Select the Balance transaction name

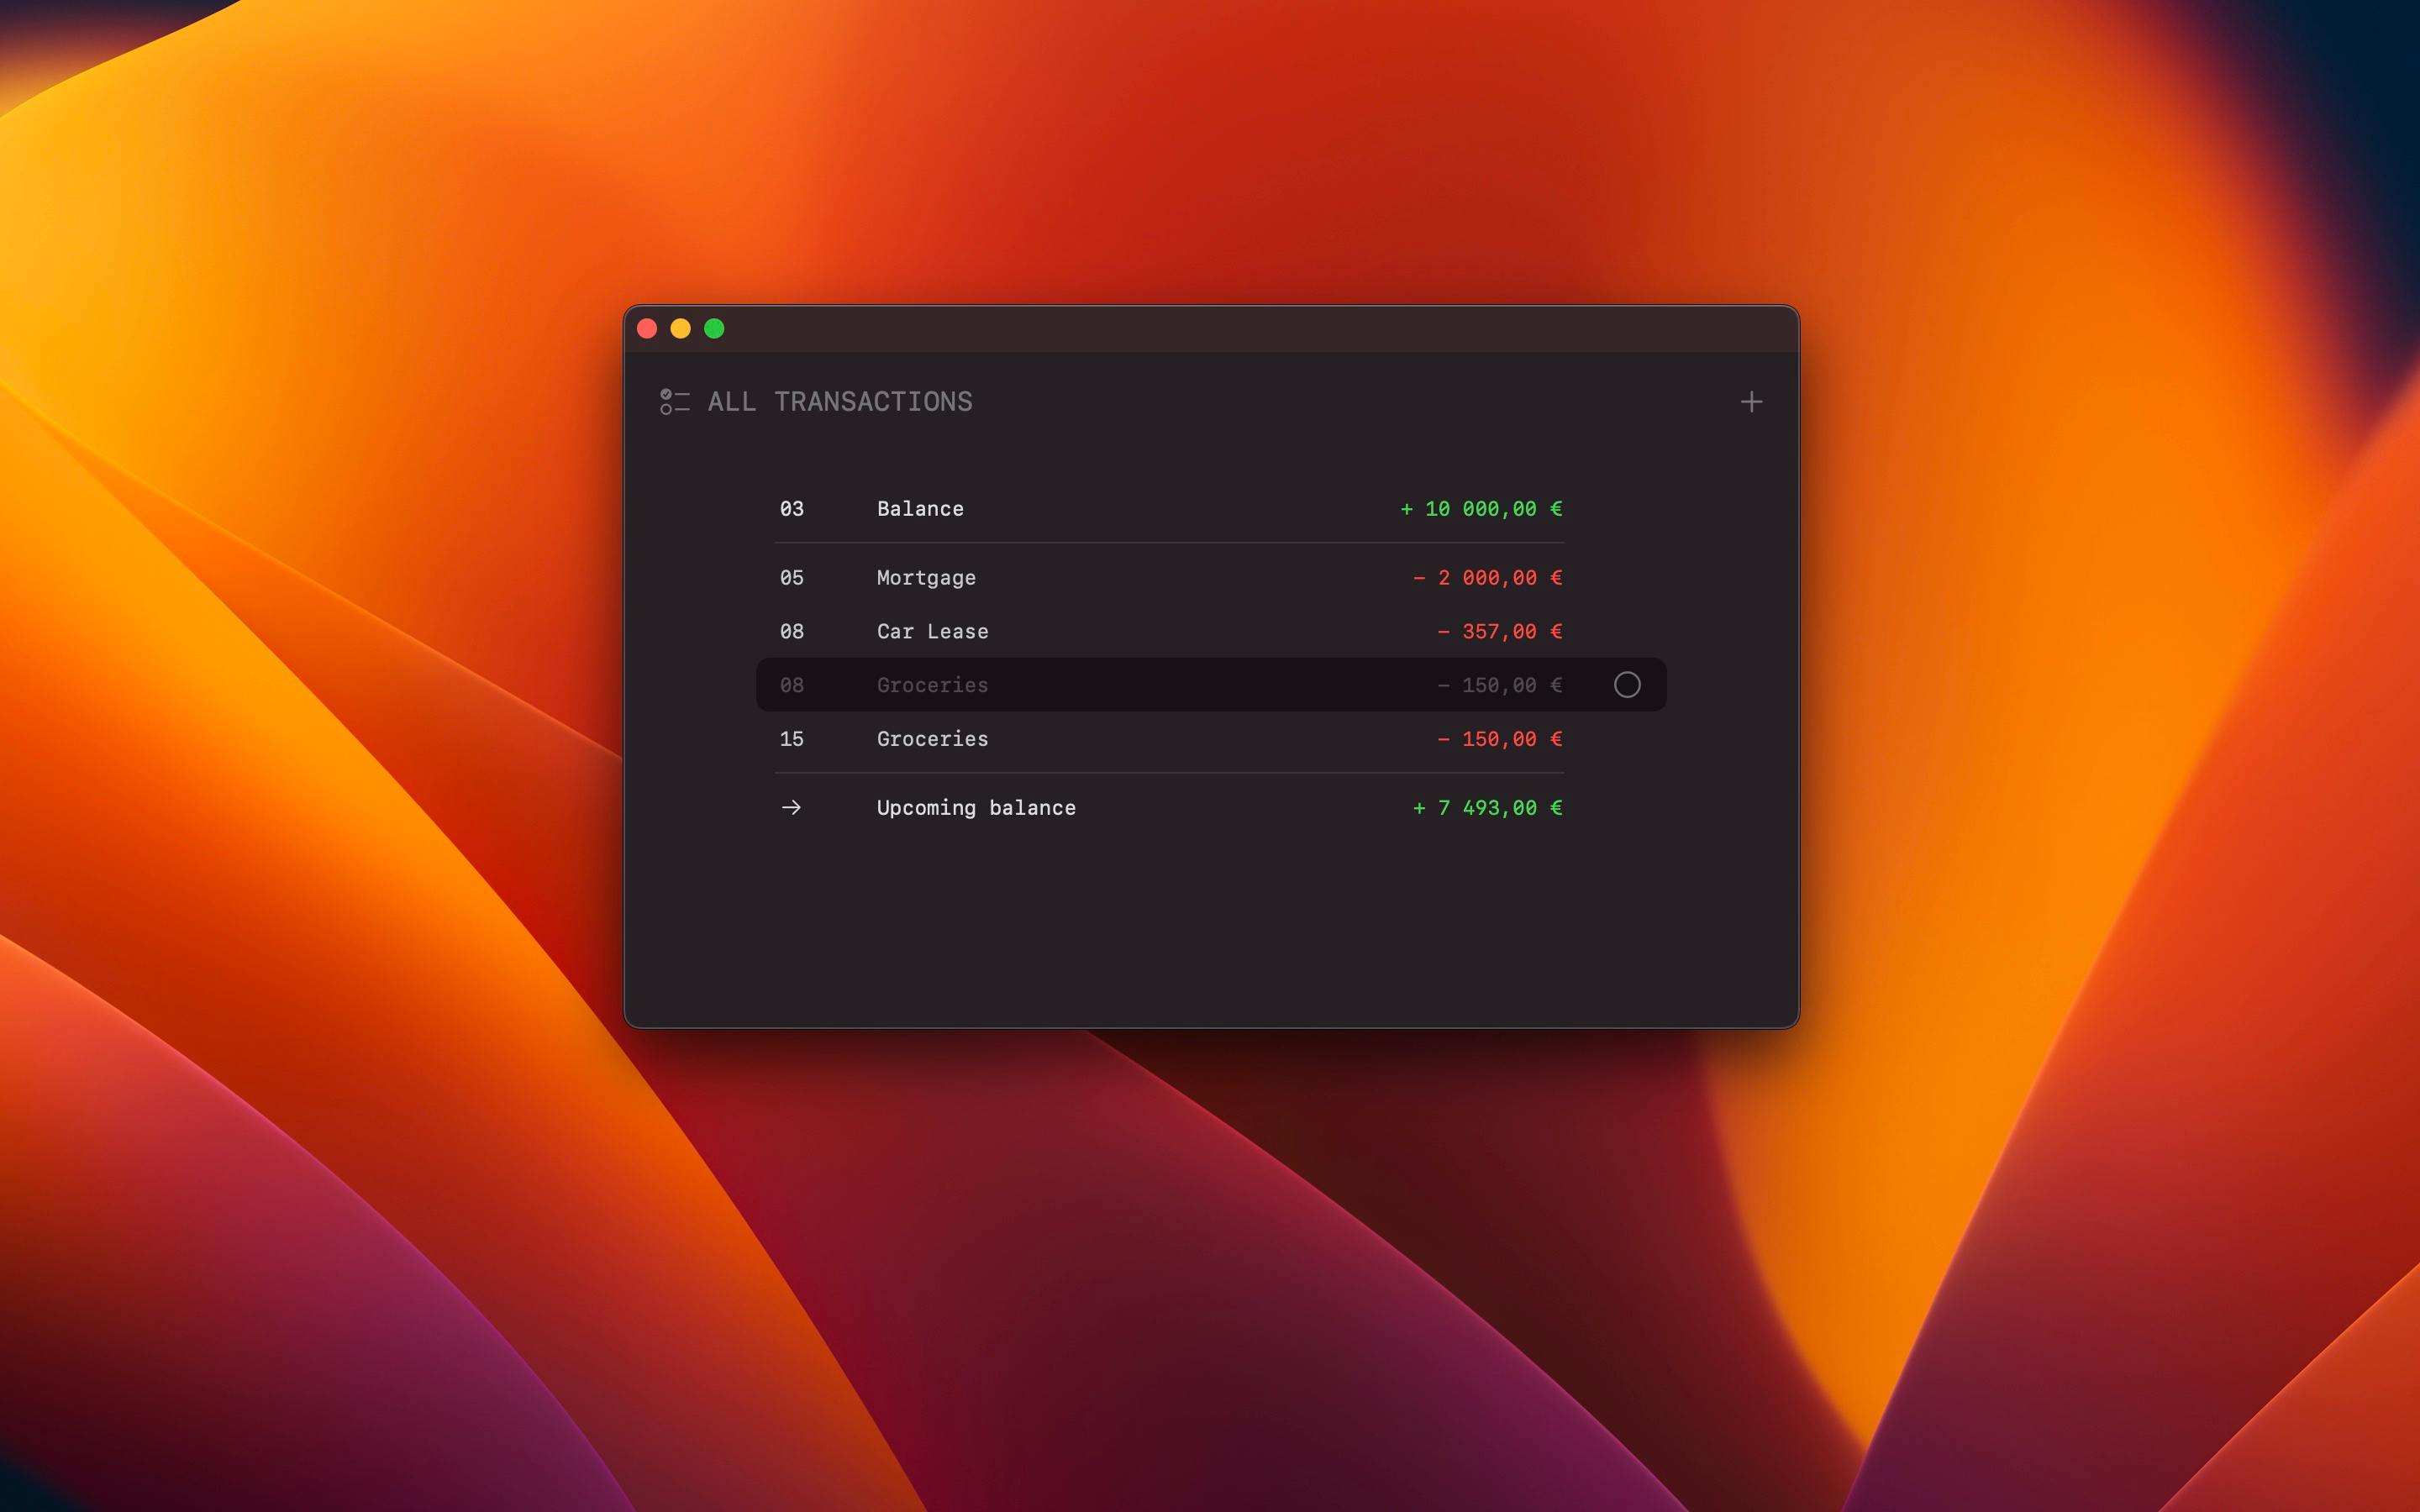click(920, 509)
